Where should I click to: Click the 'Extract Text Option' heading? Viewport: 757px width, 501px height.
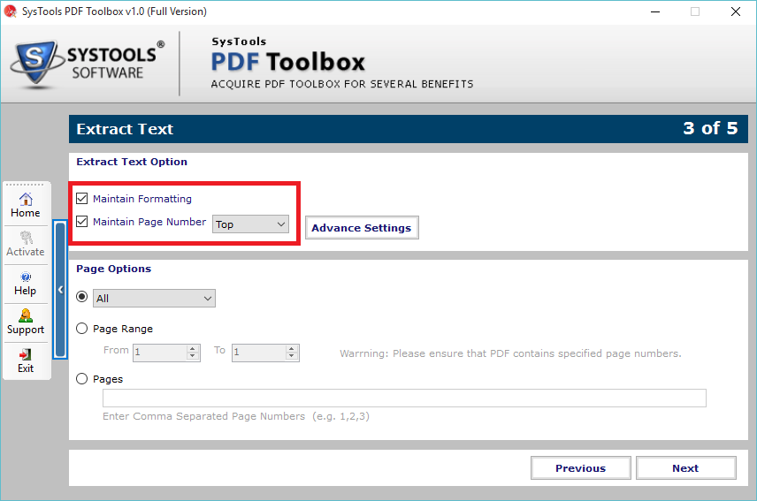tap(132, 162)
